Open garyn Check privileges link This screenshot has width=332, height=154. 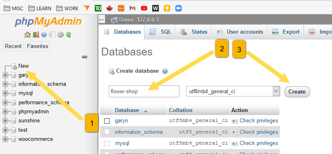coord(259,121)
